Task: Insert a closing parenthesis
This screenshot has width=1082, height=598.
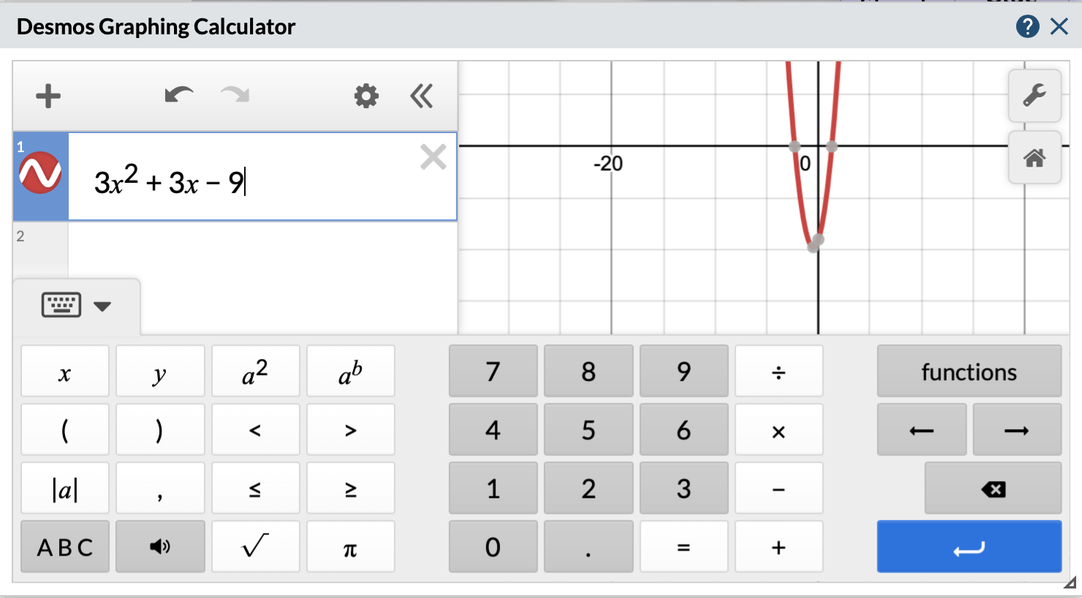Action: click(x=160, y=430)
